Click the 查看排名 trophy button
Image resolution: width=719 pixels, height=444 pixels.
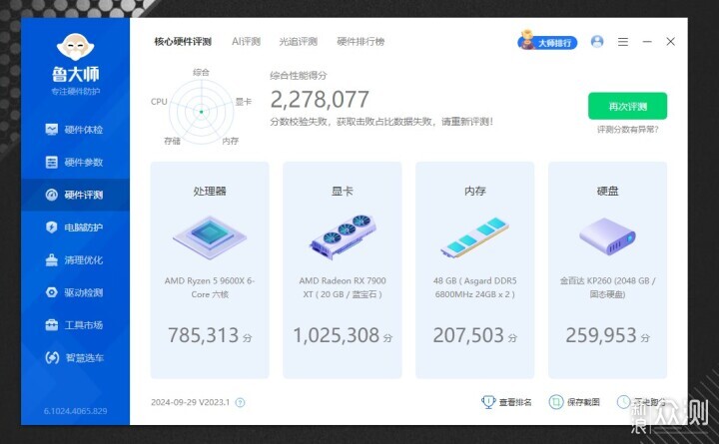[506, 402]
